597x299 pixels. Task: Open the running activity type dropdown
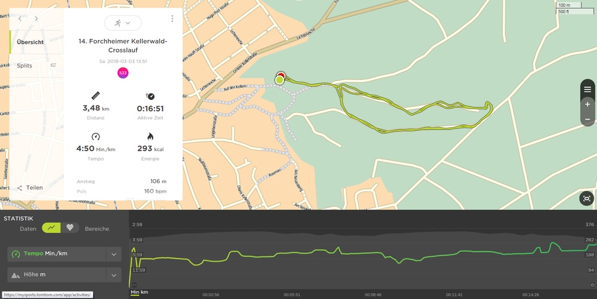pyautogui.click(x=122, y=23)
